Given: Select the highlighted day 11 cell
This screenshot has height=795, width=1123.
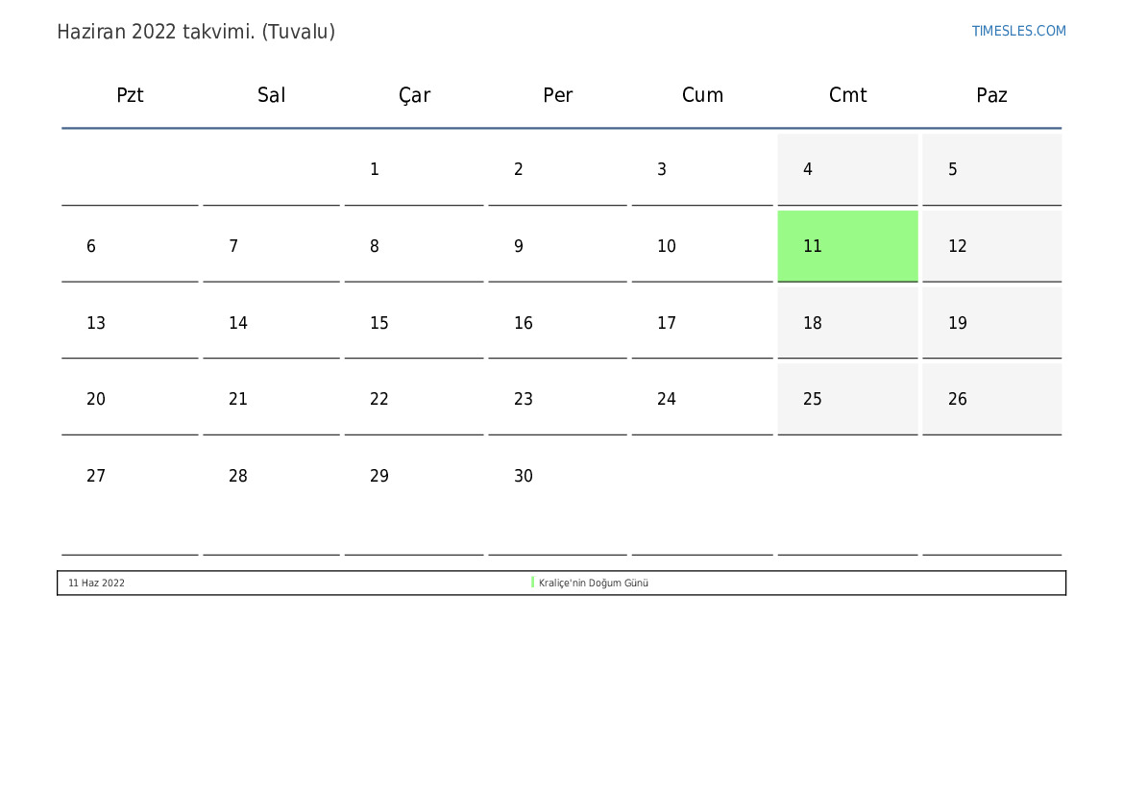Looking at the screenshot, I should [x=847, y=246].
